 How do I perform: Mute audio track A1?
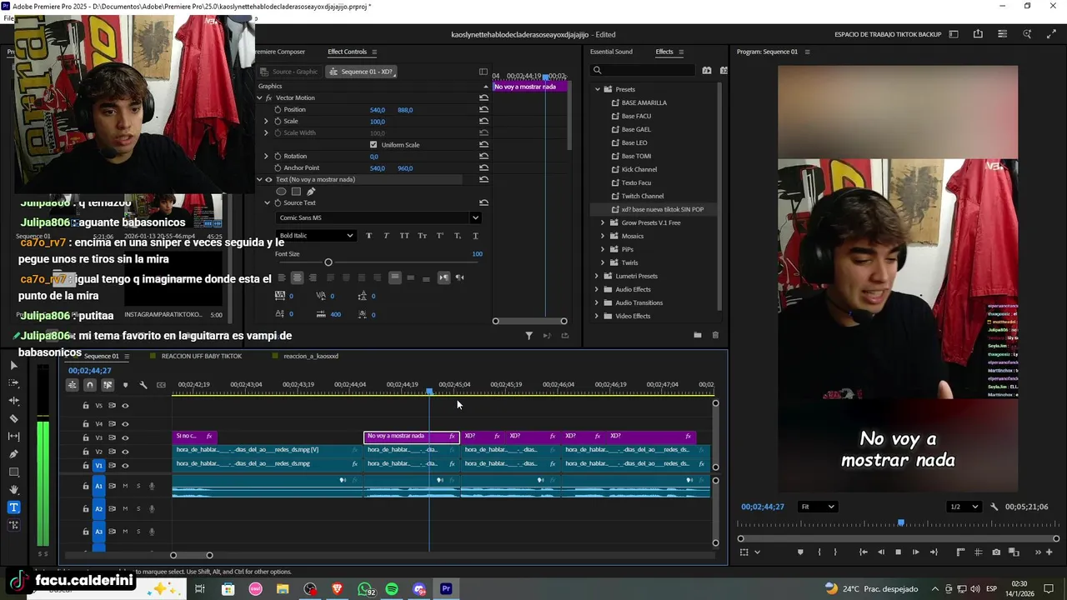tap(125, 486)
